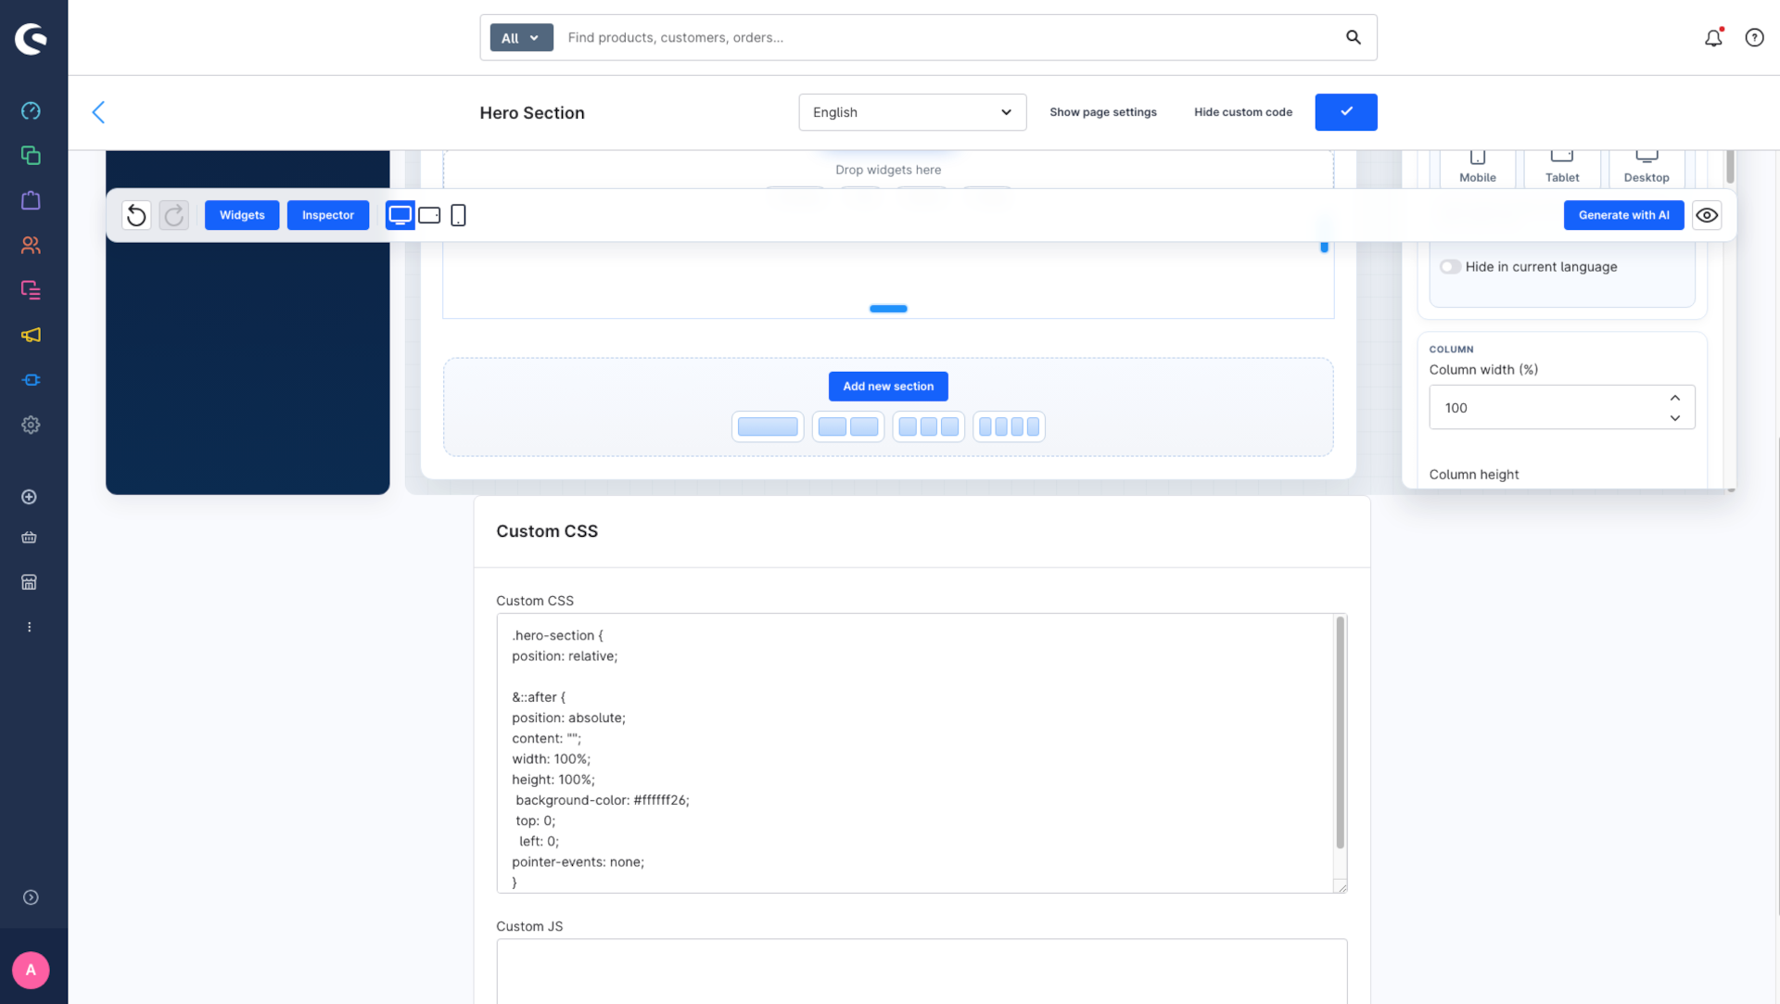
Task: Increase Column width value
Action: point(1675,398)
